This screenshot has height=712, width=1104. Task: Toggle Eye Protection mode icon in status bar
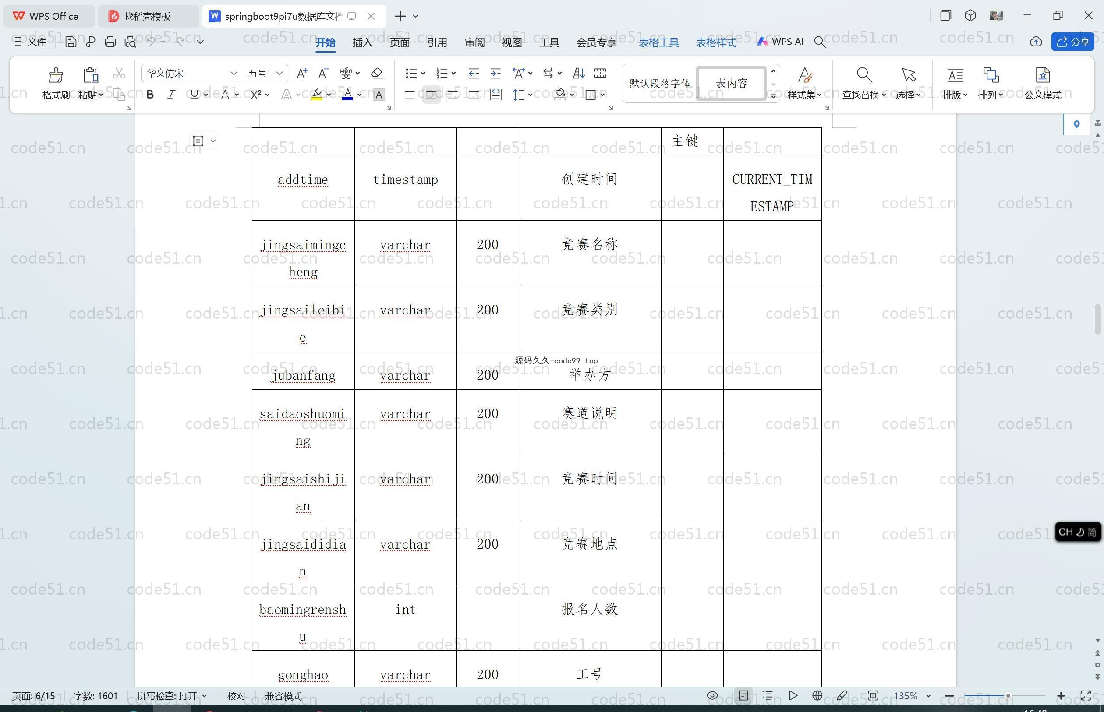[712, 695]
